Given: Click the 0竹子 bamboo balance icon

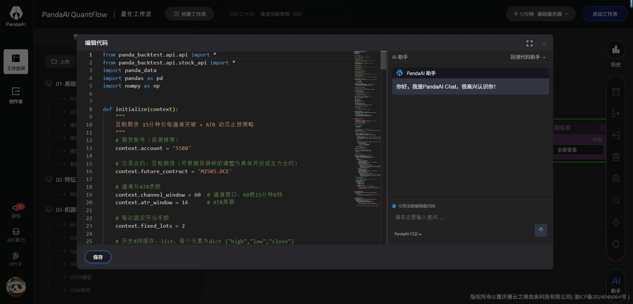Looking at the screenshot, I should pyautogui.click(x=16, y=259).
